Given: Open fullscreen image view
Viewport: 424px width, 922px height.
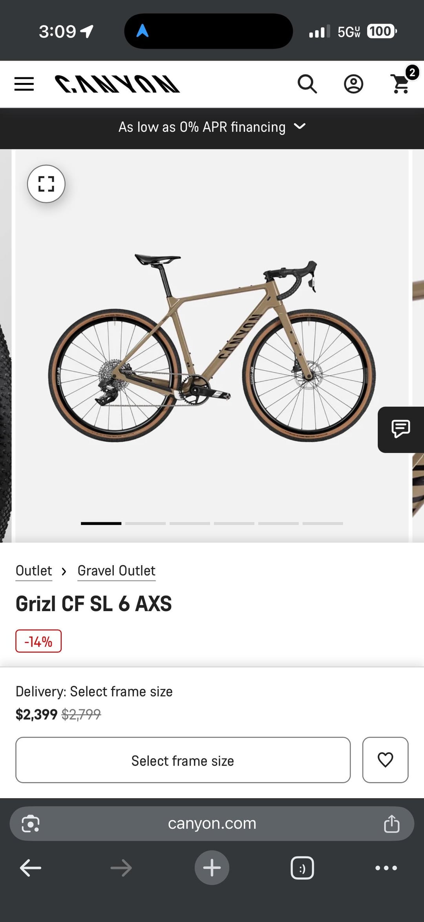Looking at the screenshot, I should [46, 184].
